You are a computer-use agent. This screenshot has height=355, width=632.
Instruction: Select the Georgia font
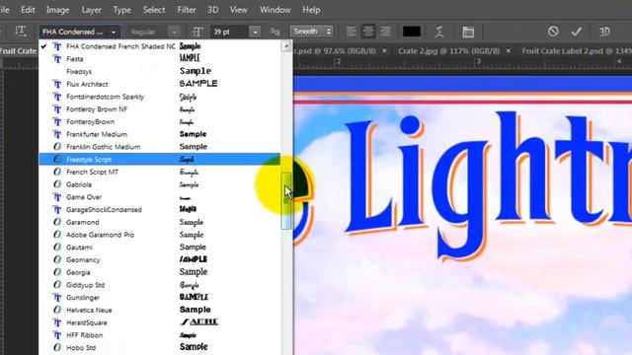[x=160, y=272]
